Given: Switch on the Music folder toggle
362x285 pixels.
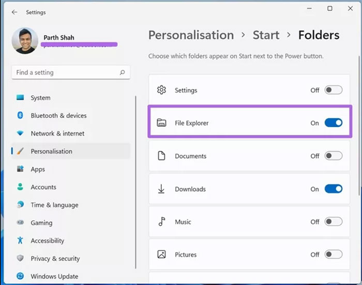Looking at the screenshot, I should tap(333, 222).
